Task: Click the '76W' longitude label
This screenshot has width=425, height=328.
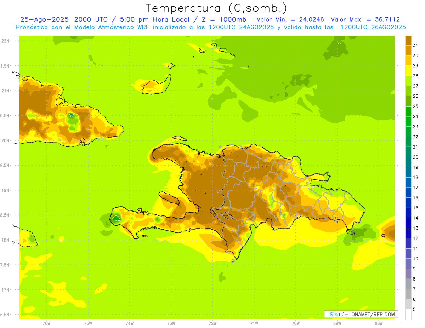Action: pyautogui.click(x=46, y=323)
